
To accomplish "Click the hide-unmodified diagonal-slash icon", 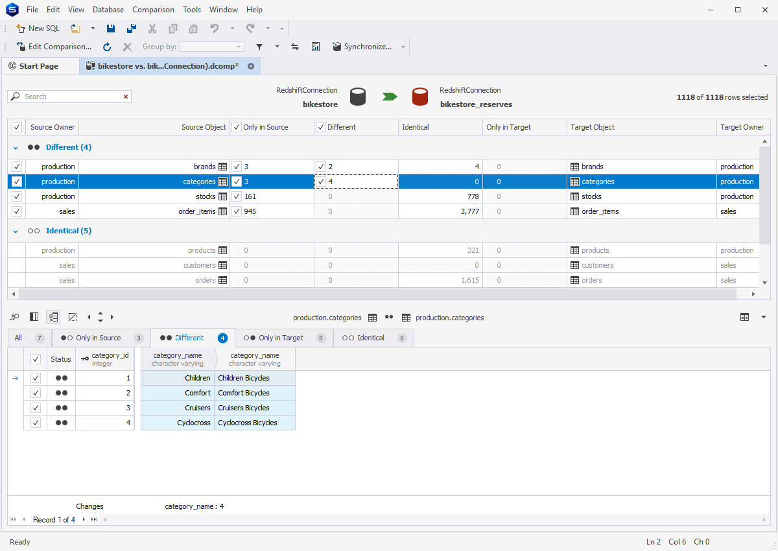I will click(73, 317).
